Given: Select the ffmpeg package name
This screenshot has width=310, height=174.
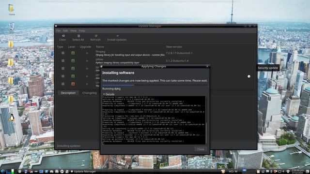Looking at the screenshot, I should (100, 52).
